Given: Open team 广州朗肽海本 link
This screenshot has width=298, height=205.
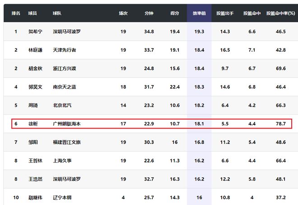Looking at the screenshot, I should tap(66, 124).
